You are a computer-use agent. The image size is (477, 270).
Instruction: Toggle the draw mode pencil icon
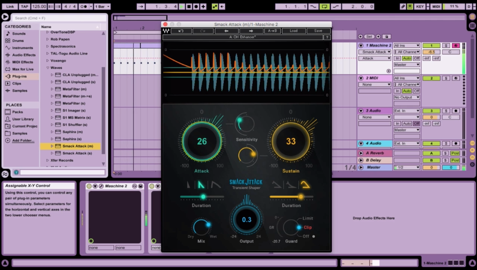[x=403, y=6]
